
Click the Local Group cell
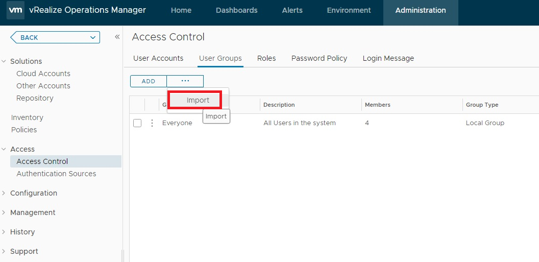(485, 123)
